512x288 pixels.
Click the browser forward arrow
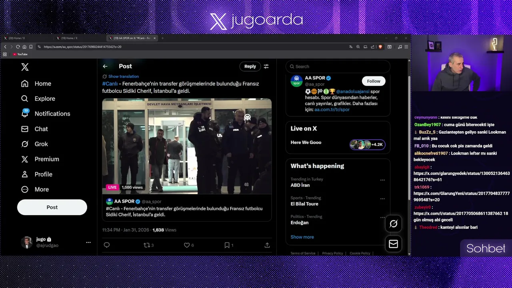click(x=12, y=47)
